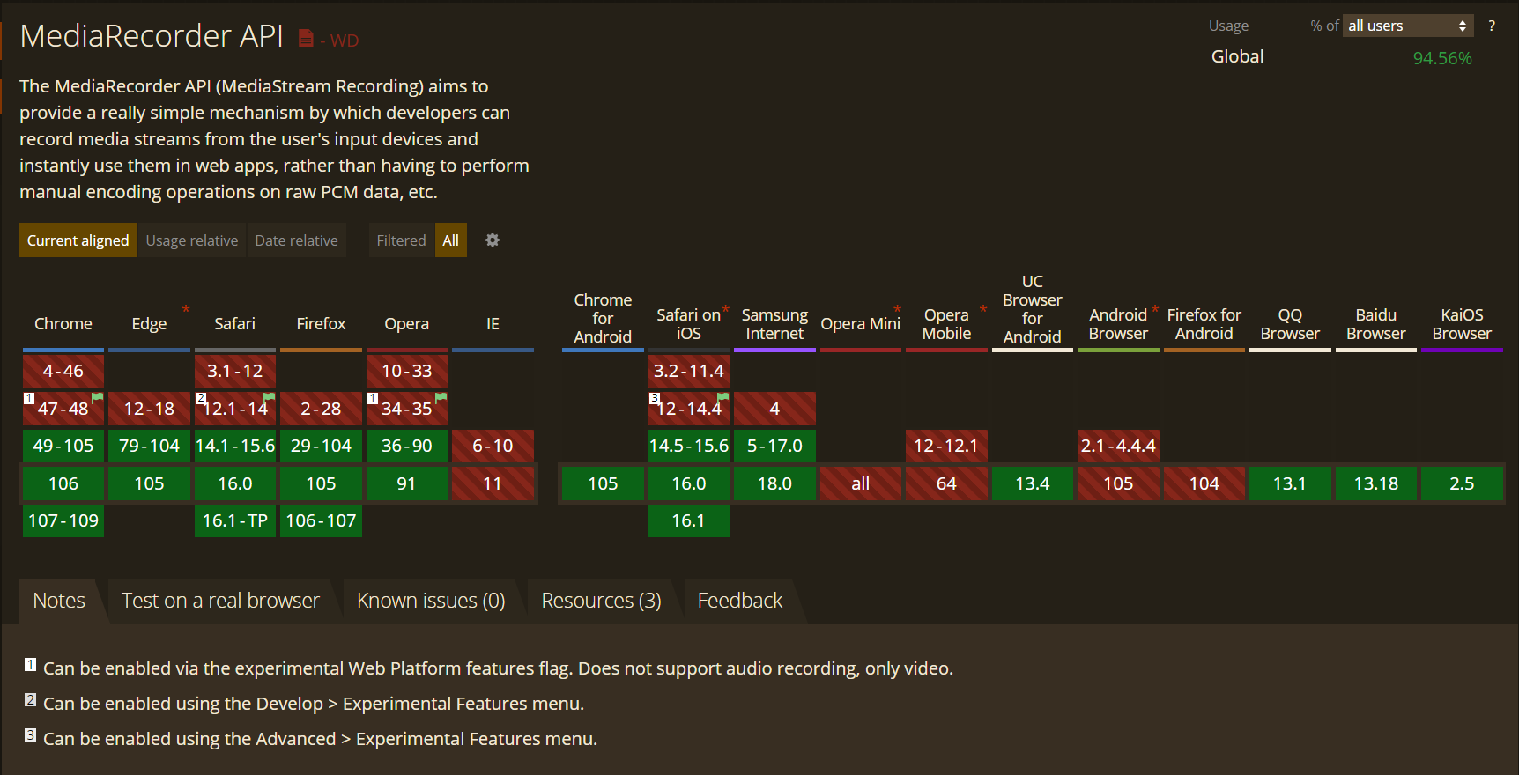The image size is (1519, 775).
Task: Click the Chrome column header
Action: pyautogui.click(x=63, y=324)
